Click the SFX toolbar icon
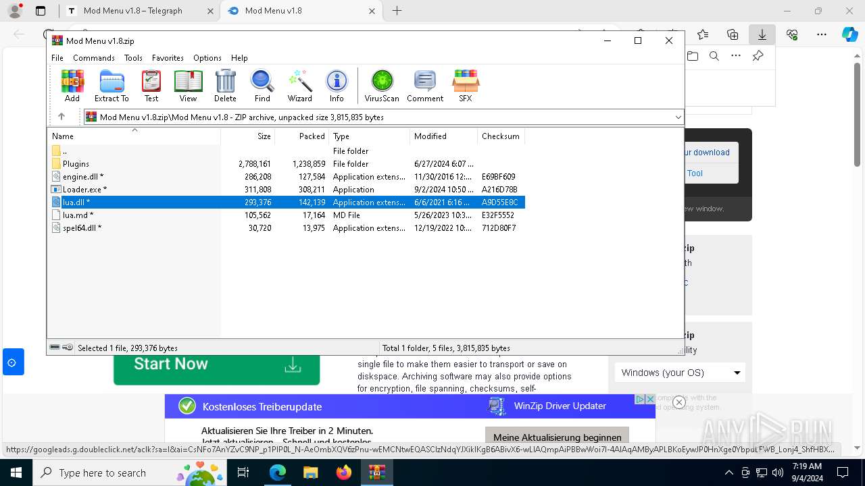The height and width of the screenshot is (486, 865). tap(466, 86)
